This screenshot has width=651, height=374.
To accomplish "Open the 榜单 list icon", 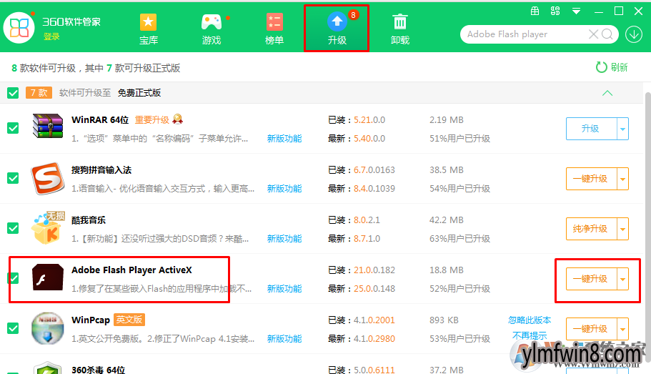I will click(x=274, y=22).
